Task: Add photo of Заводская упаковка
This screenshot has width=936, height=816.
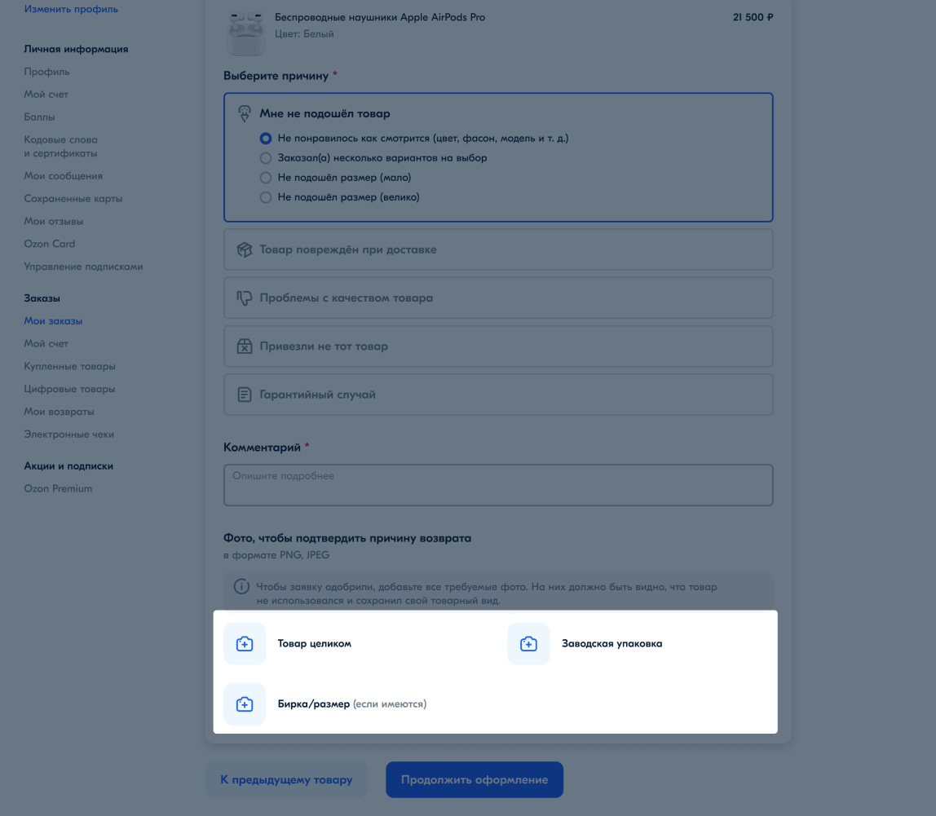Action: pyautogui.click(x=528, y=643)
